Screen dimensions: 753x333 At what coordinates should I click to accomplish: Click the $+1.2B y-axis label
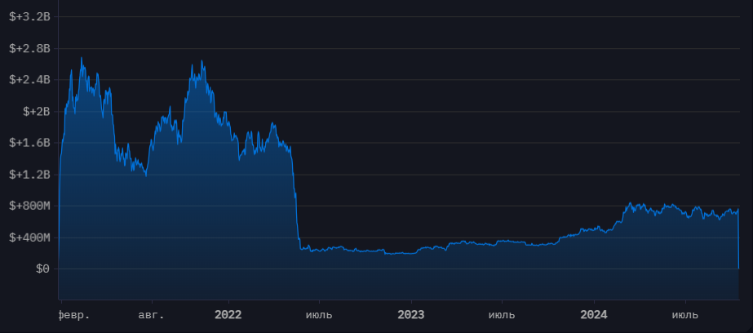coord(29,175)
